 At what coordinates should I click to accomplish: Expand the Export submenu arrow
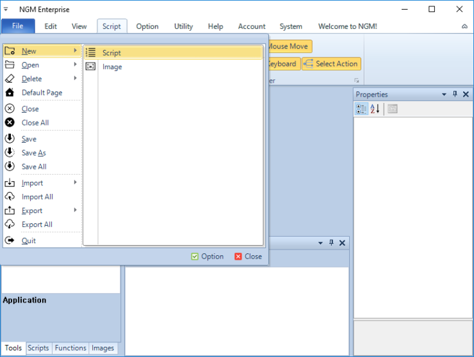coord(76,210)
